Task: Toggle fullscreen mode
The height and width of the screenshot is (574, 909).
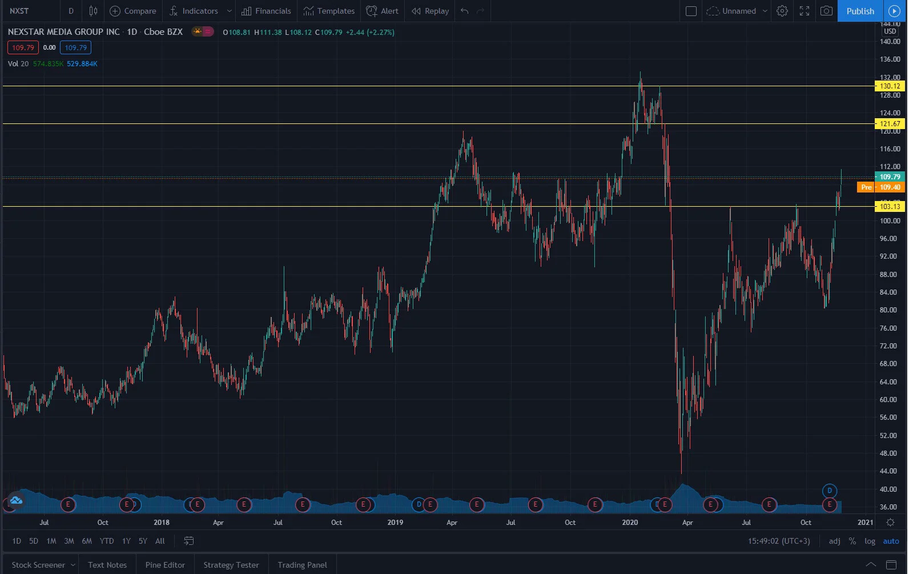Action: coord(805,11)
